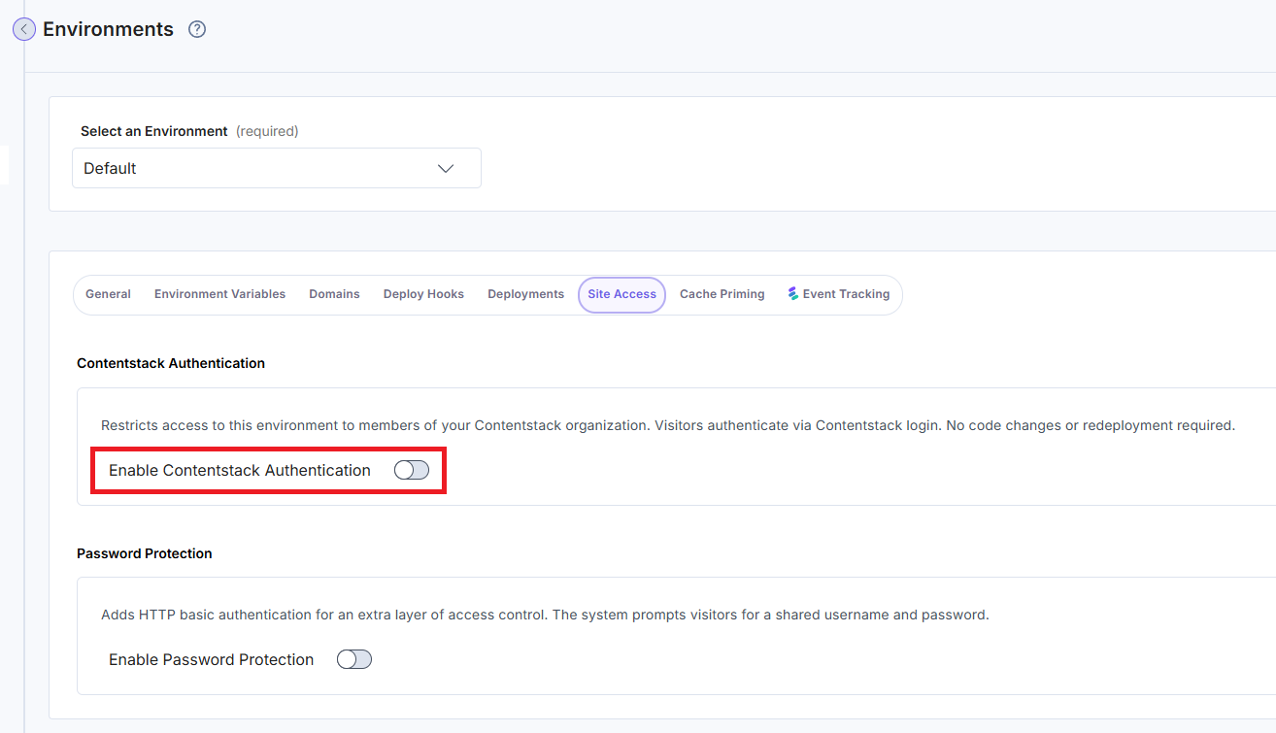The width and height of the screenshot is (1276, 733).
Task: Switch to the General tab
Action: click(x=108, y=294)
